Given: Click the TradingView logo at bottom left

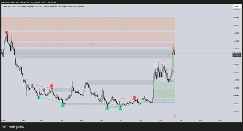Looking at the screenshot, I should coord(13,127).
